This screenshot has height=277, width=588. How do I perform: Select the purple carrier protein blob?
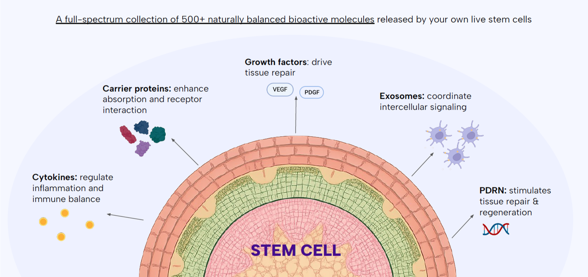click(x=143, y=149)
